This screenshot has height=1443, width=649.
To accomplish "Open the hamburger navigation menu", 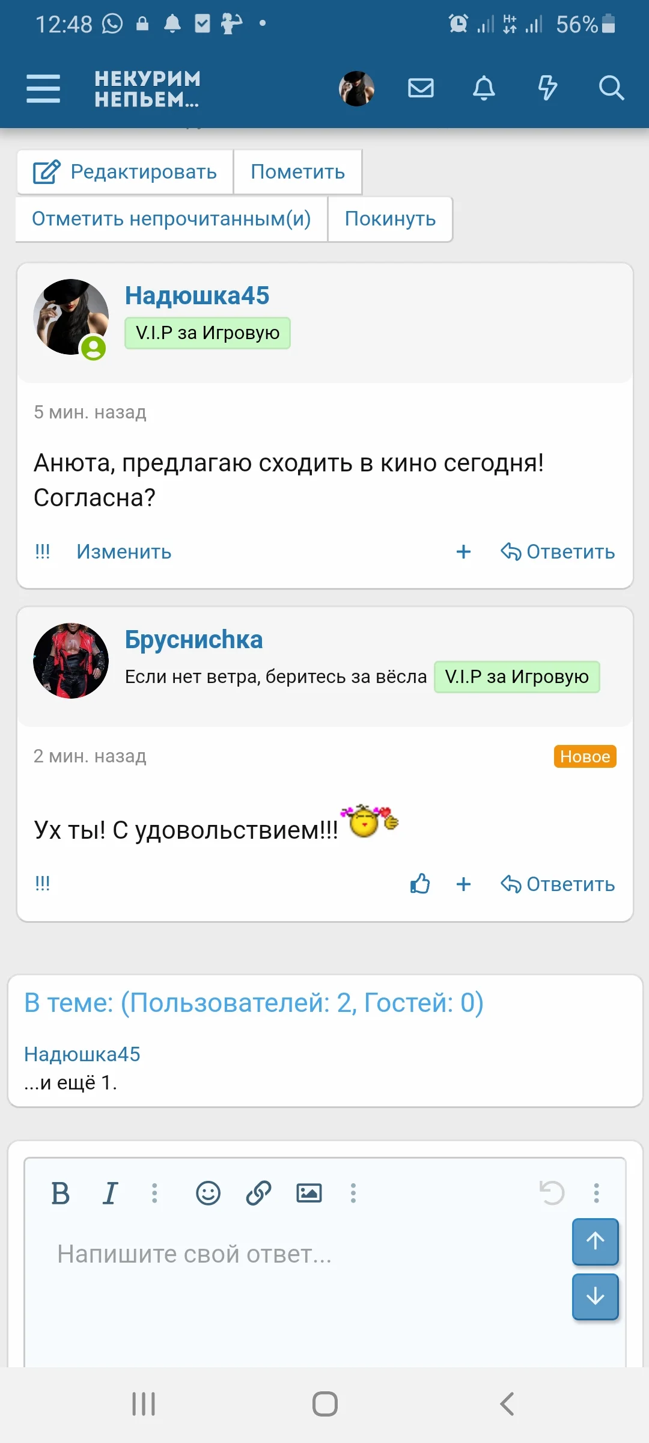I will (43, 88).
